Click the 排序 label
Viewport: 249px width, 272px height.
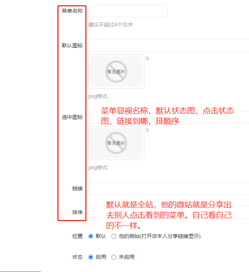pyautogui.click(x=77, y=212)
